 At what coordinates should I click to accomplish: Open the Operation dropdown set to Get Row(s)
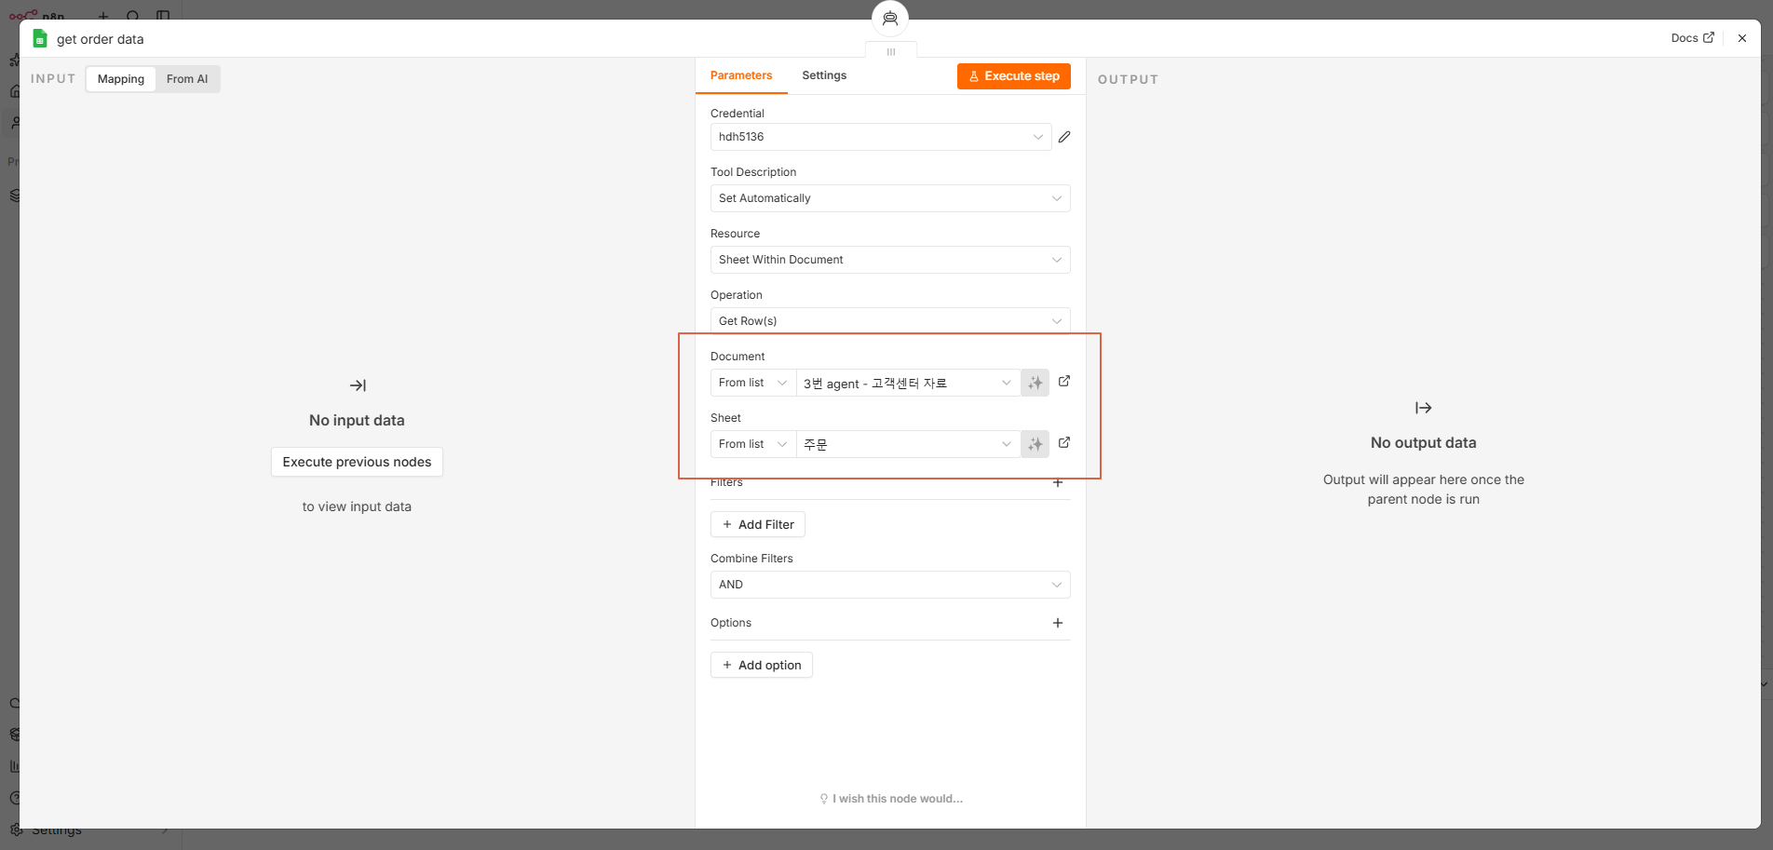(x=890, y=321)
